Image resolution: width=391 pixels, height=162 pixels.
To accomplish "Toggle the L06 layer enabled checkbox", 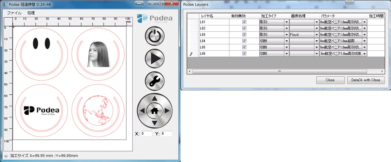I will (x=244, y=54).
